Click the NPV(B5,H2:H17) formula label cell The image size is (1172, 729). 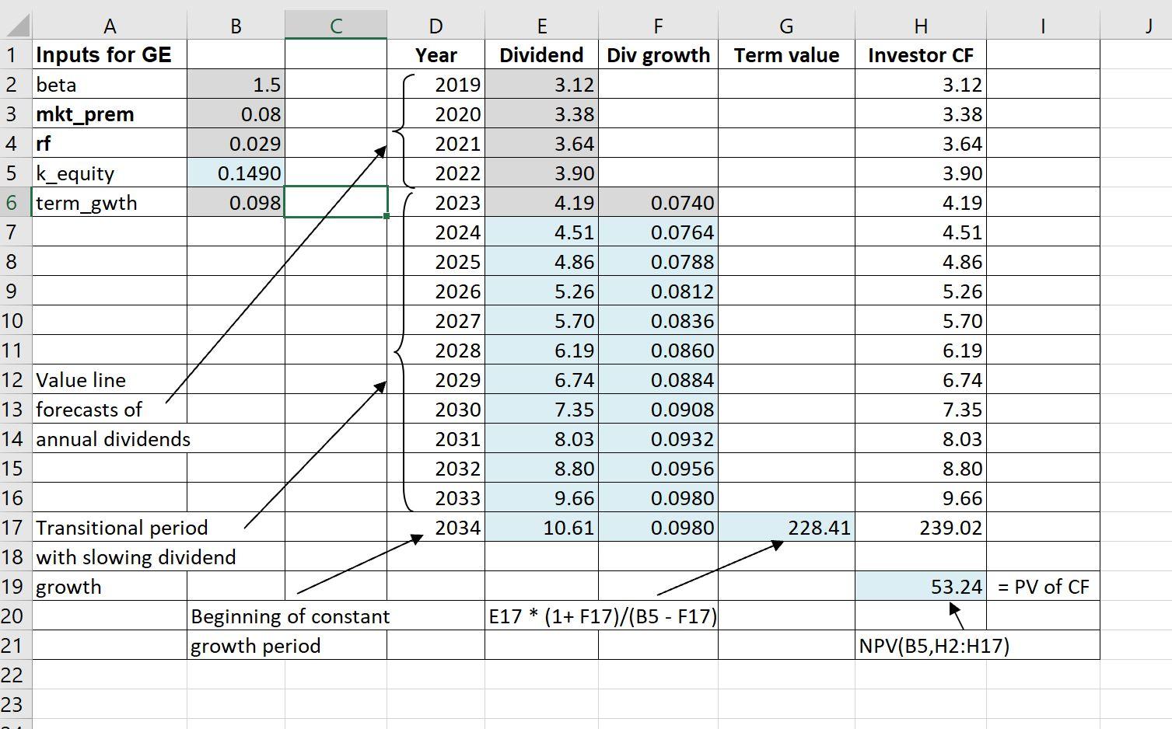(x=921, y=645)
